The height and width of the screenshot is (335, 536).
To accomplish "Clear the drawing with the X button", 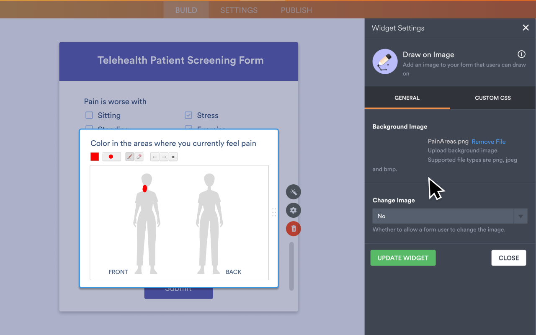I will [x=173, y=157].
